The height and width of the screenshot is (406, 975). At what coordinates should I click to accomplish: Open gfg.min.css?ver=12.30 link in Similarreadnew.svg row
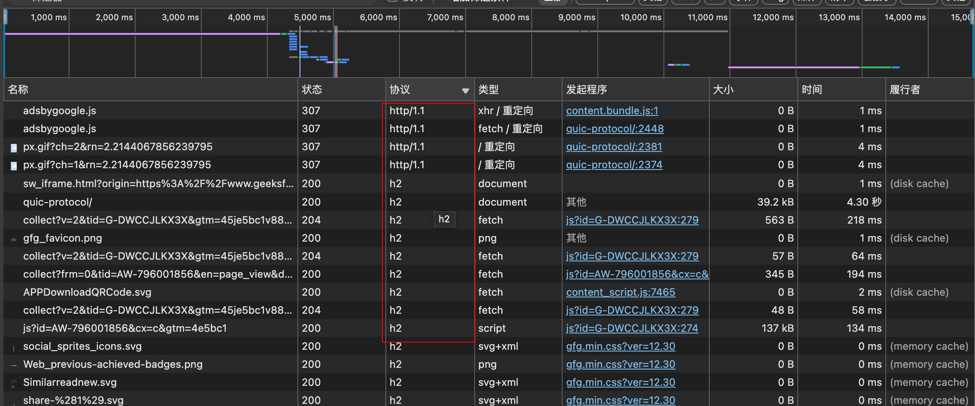click(621, 382)
